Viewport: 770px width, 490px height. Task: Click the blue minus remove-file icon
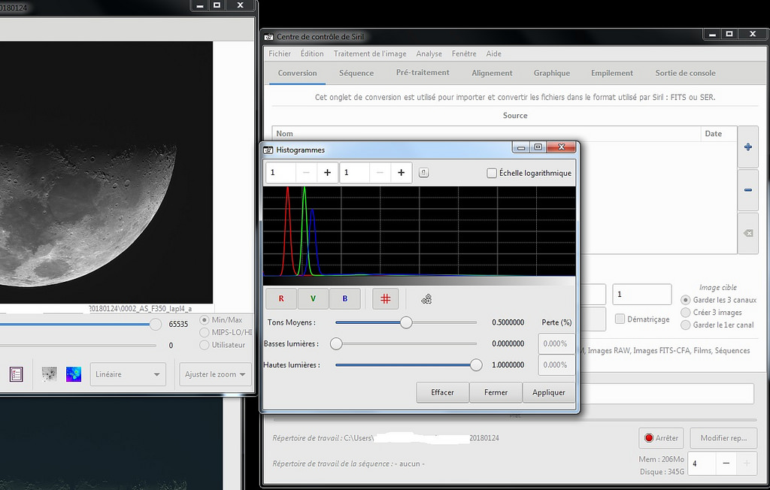tap(747, 190)
